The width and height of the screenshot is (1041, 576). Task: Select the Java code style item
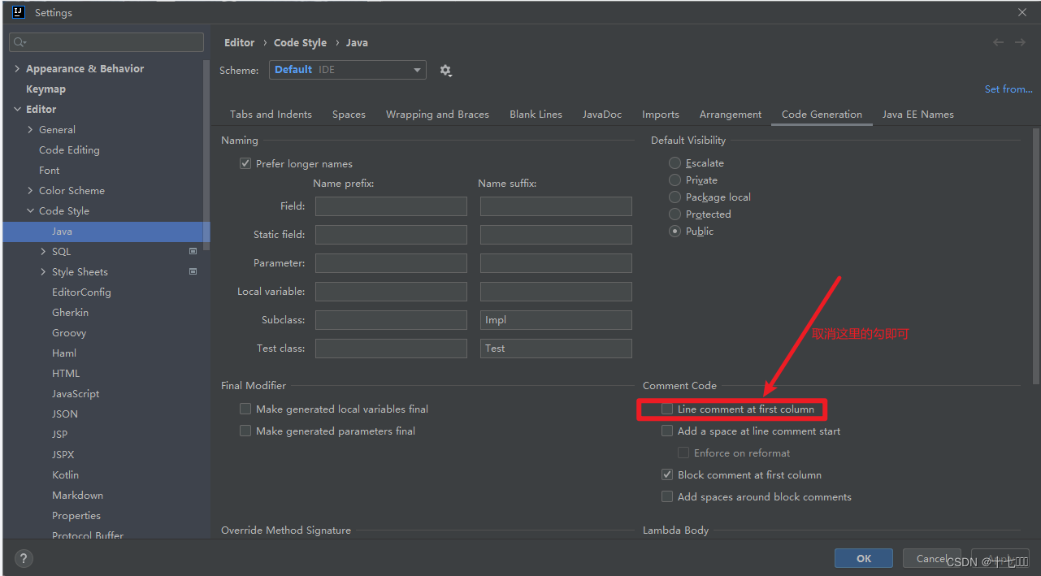pyautogui.click(x=106, y=231)
